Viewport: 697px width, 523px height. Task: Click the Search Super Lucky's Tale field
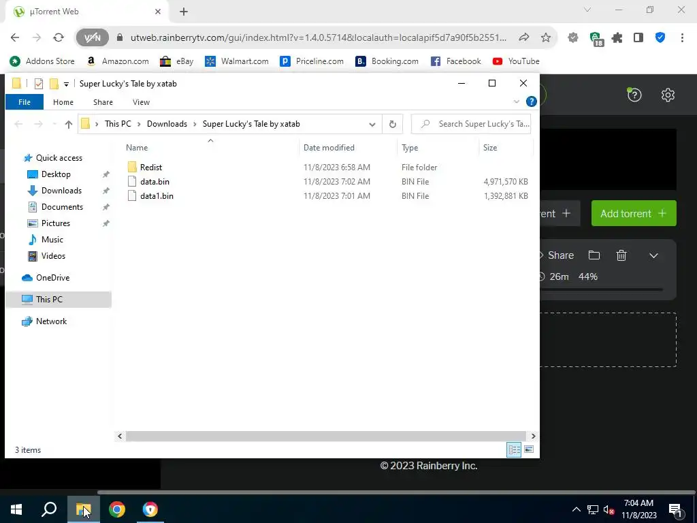(471, 124)
